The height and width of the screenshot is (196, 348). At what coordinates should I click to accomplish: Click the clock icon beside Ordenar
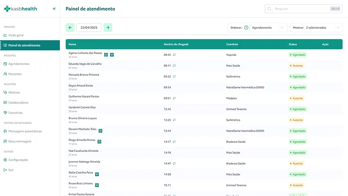click(x=246, y=28)
